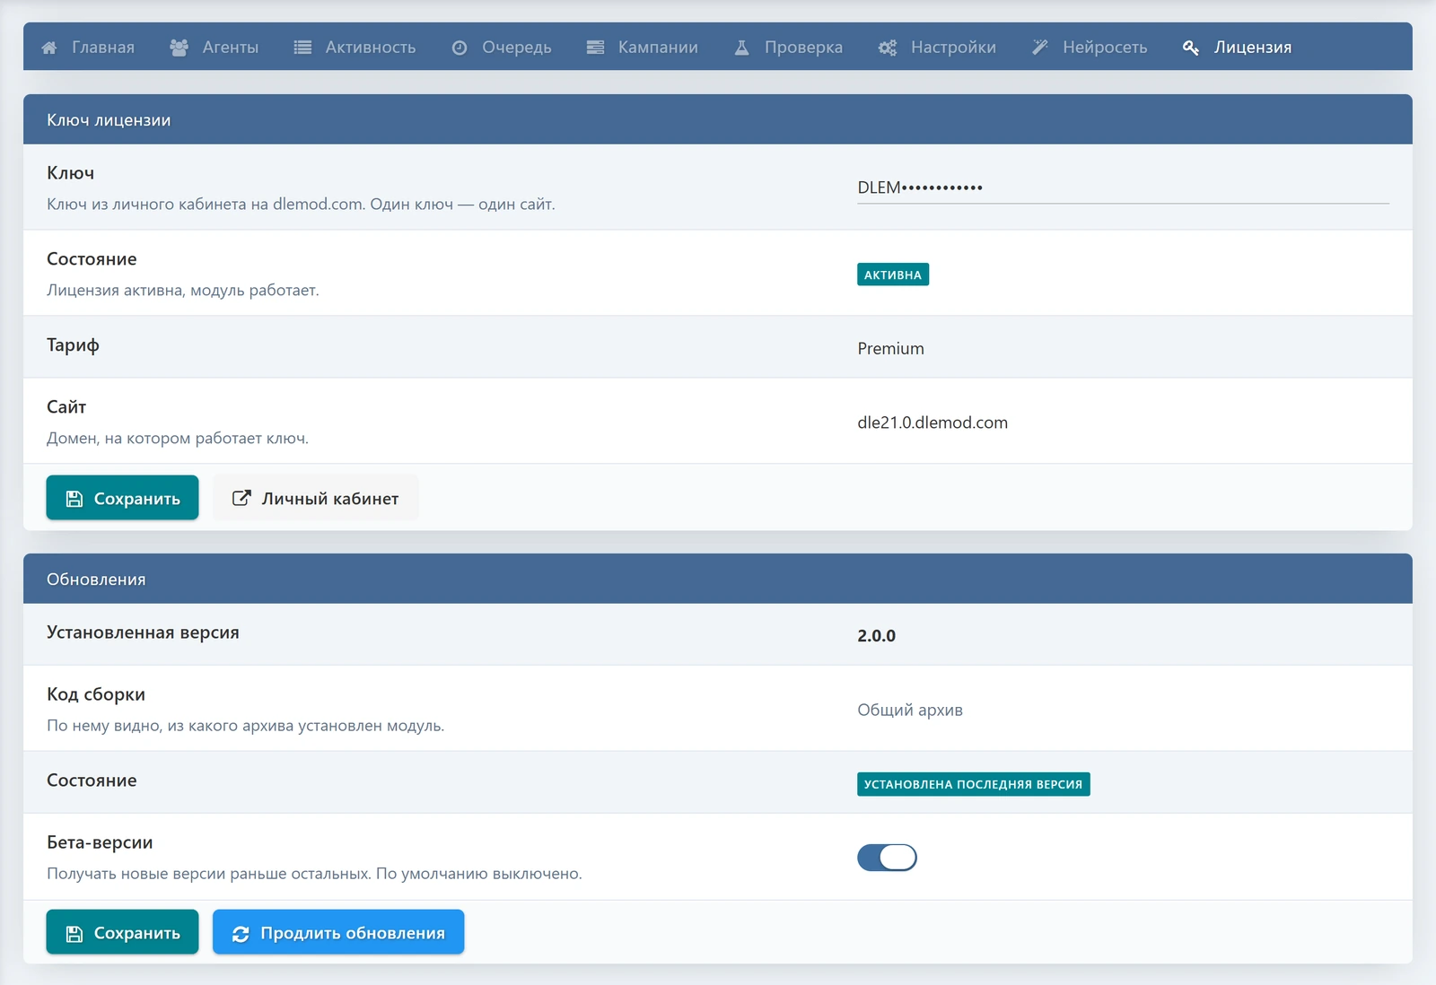Save the license key section
This screenshot has height=985, width=1436.
(x=122, y=498)
